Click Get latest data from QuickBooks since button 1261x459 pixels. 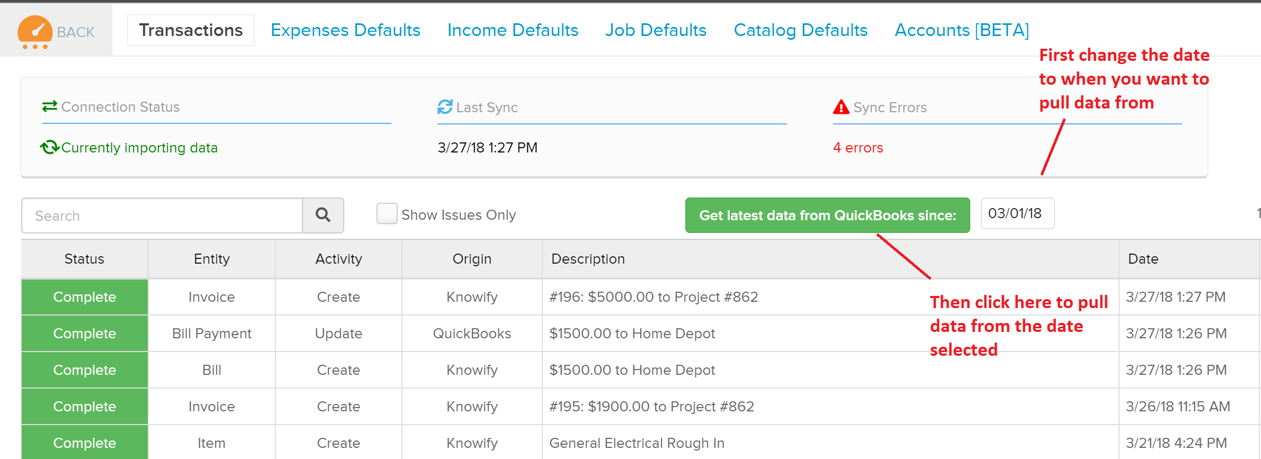827,215
